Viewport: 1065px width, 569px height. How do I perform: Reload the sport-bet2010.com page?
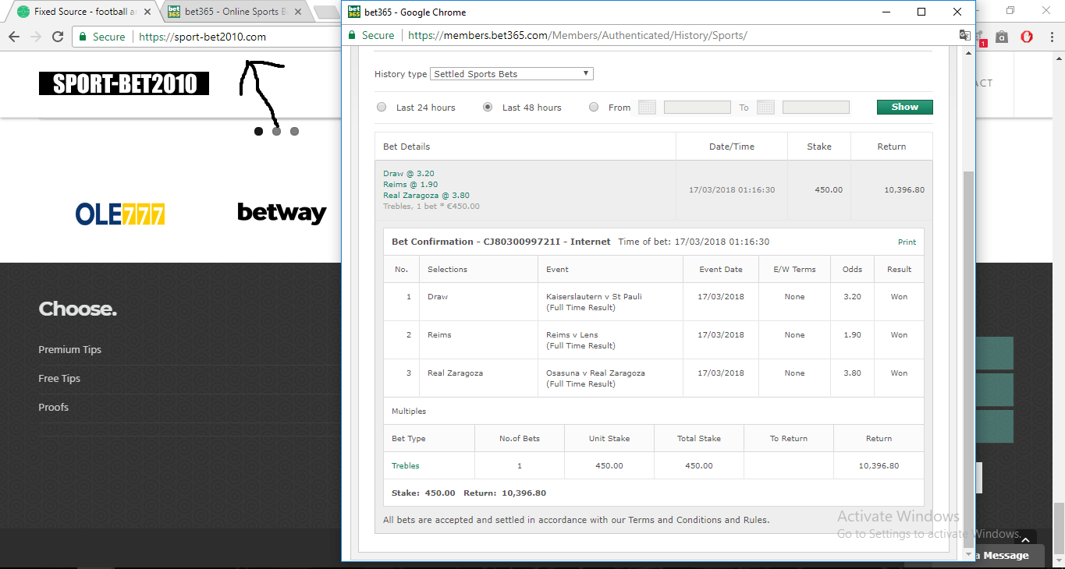(x=58, y=37)
